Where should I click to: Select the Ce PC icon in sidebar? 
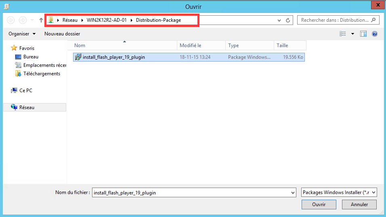(15, 91)
